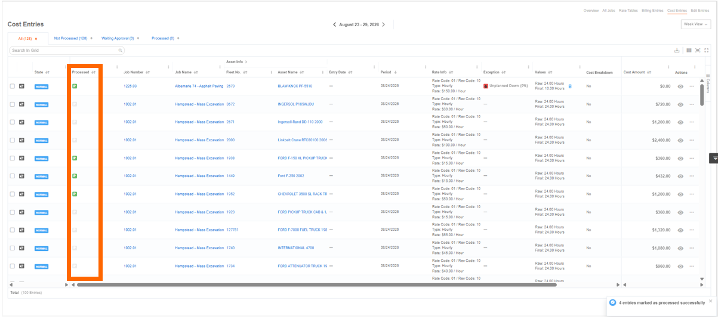Click the fit-columns icon in grid toolbar
The width and height of the screenshot is (718, 319).
(698, 51)
